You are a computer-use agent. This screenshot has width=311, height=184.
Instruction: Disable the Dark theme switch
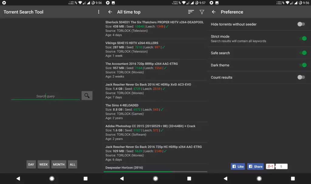pyautogui.click(x=302, y=65)
